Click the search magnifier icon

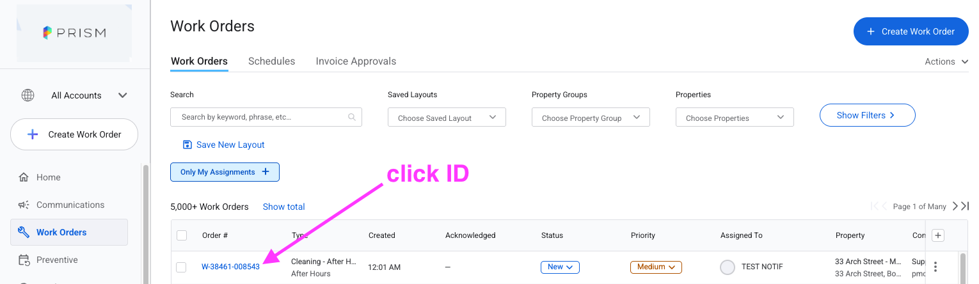(351, 117)
